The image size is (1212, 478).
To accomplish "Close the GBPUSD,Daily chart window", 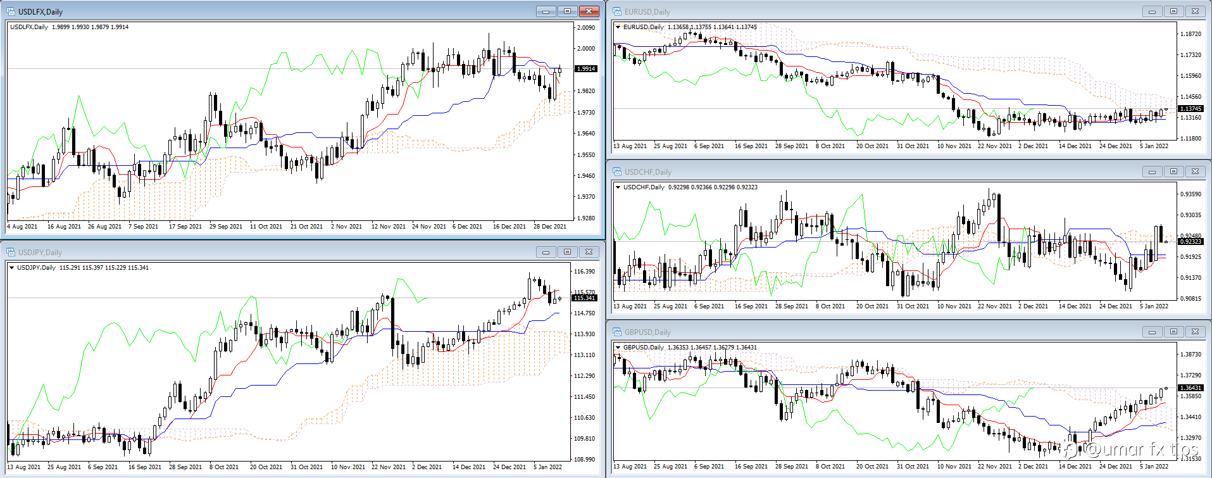I will coord(1195,332).
